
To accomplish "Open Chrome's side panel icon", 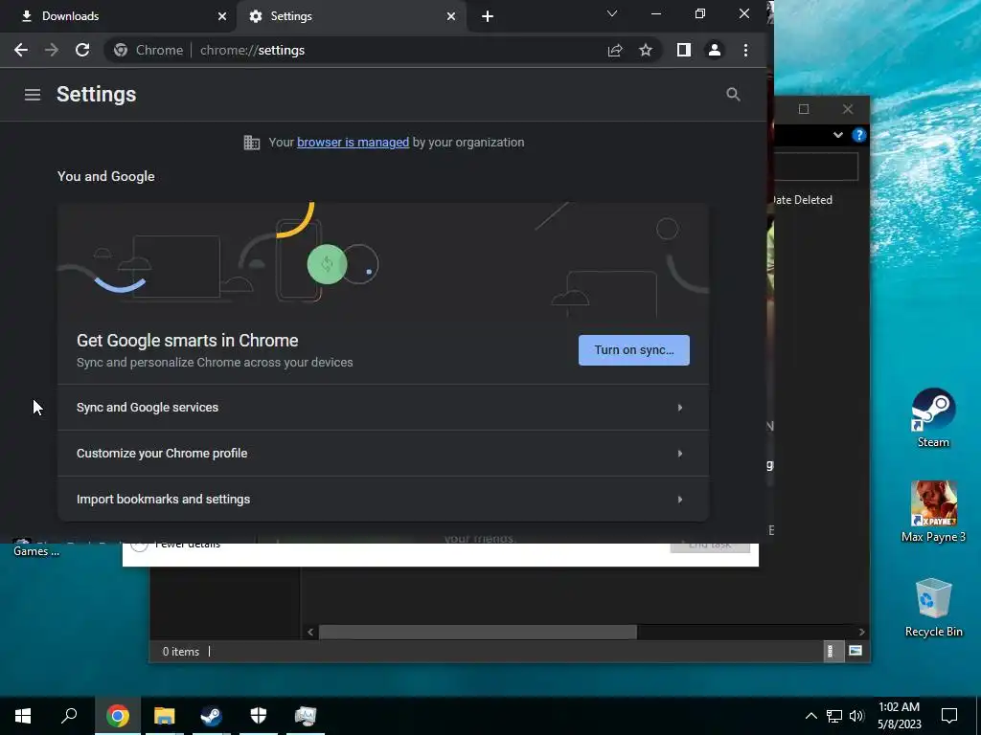I will click(684, 50).
